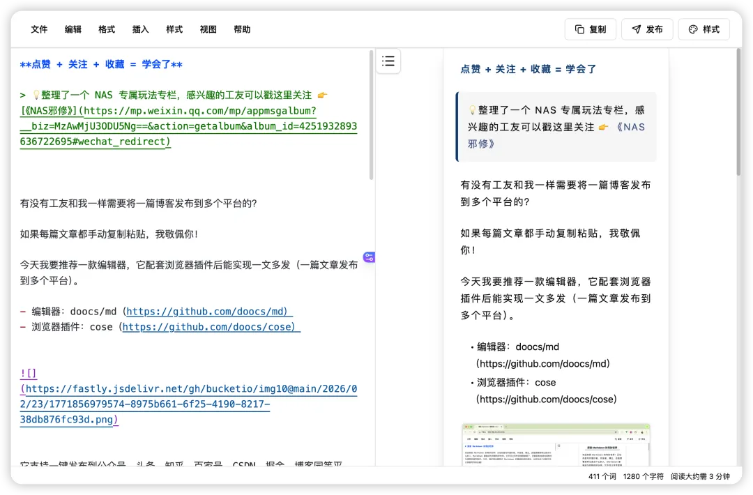Click the mp.weixin.qq.com album URL in the editor
This screenshot has width=753, height=495.
point(188,125)
